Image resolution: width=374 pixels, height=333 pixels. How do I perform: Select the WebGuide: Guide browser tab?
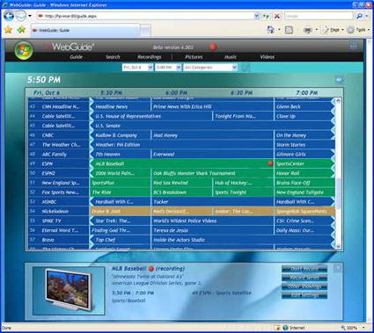(x=85, y=30)
